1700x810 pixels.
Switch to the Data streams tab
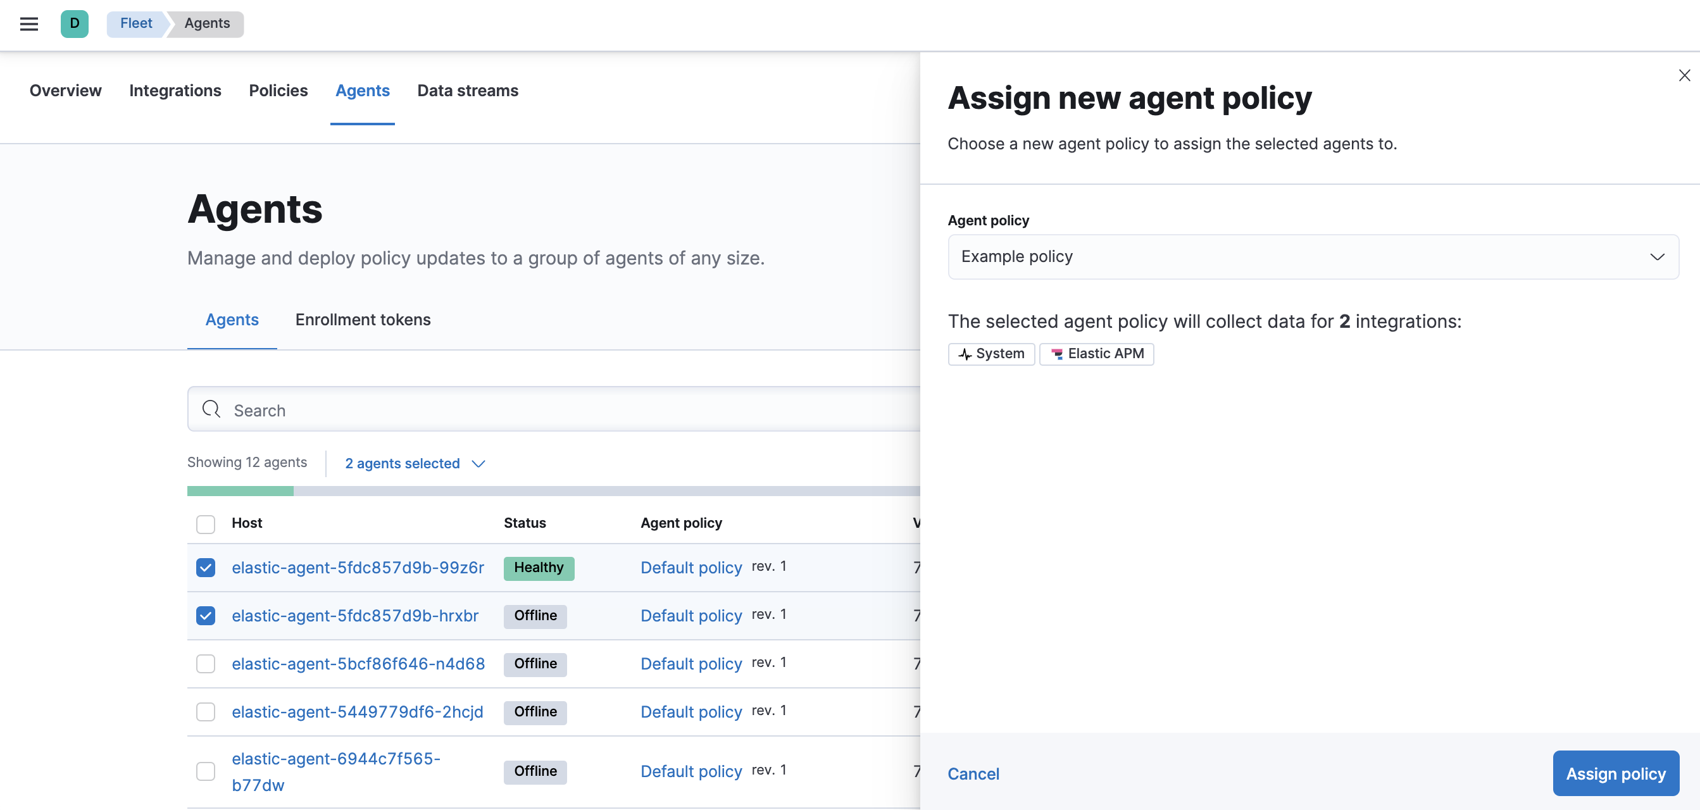click(x=468, y=90)
